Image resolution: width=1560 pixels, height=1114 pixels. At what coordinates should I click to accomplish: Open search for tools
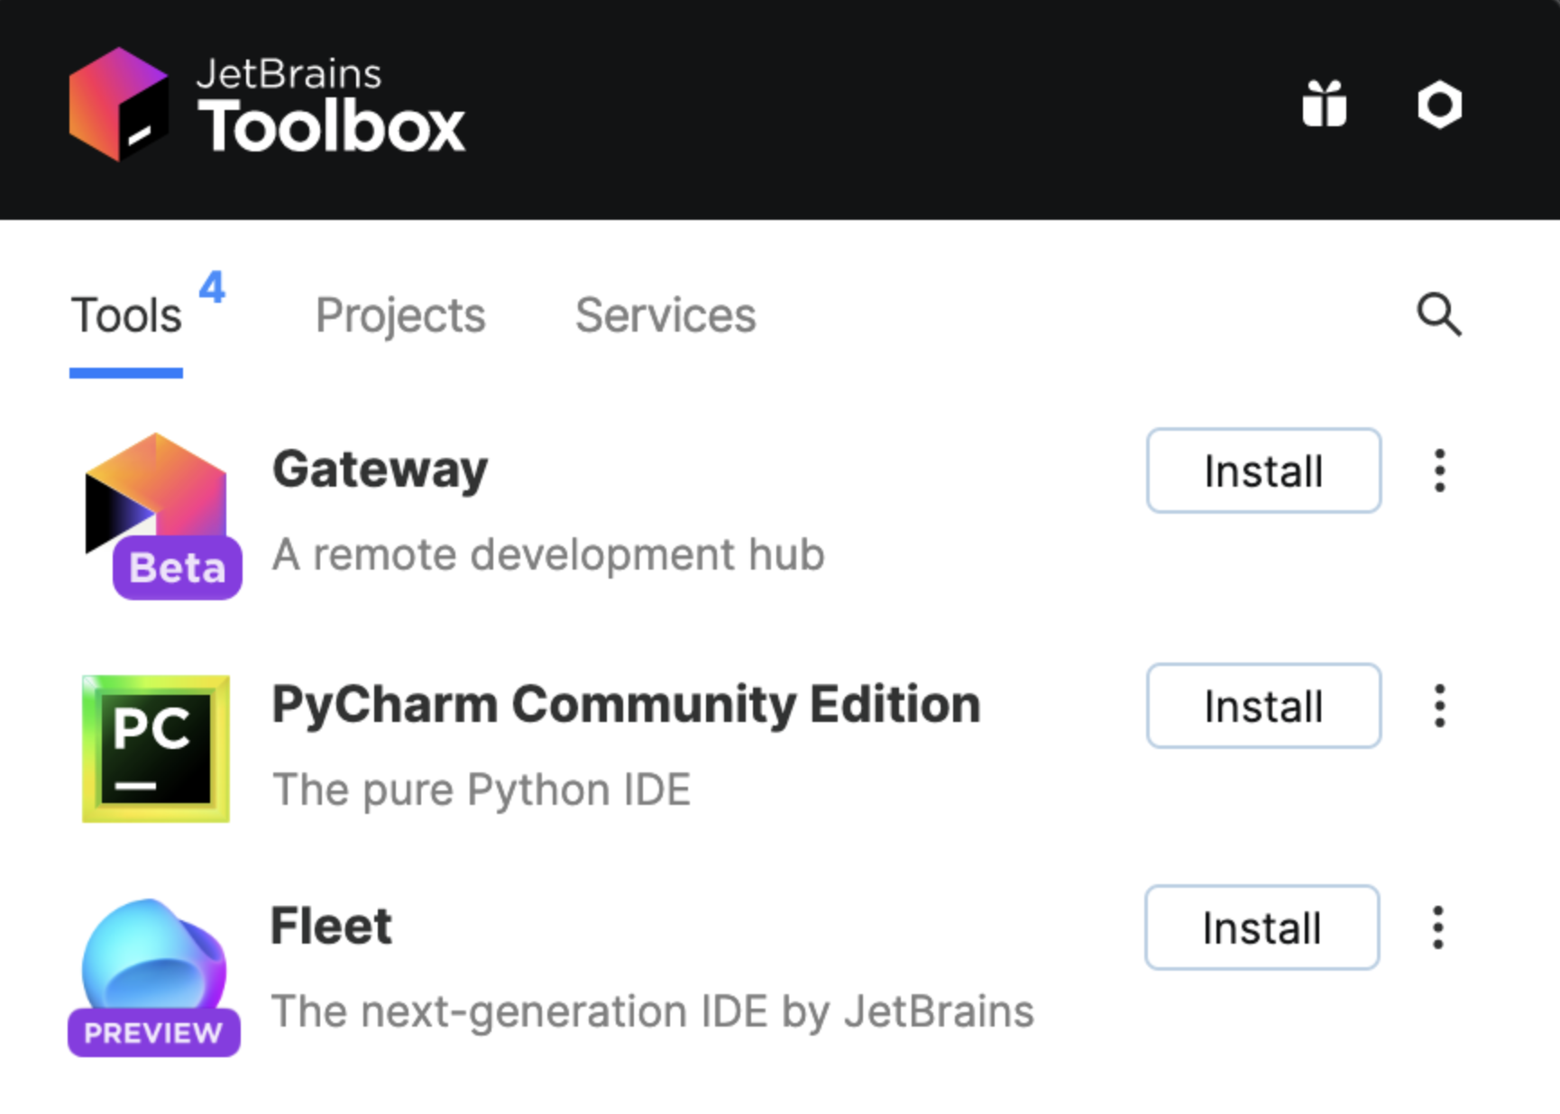click(1437, 315)
